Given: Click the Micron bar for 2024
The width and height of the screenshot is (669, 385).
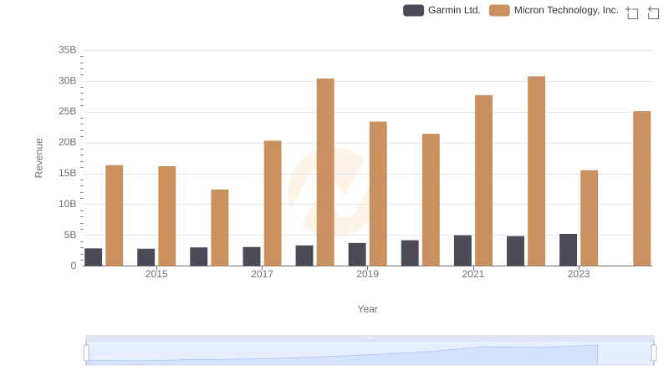Looking at the screenshot, I should (x=641, y=189).
